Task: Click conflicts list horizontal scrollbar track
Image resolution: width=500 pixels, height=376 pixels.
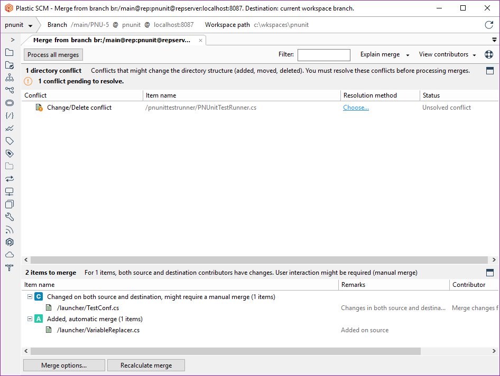Action: coord(259,260)
